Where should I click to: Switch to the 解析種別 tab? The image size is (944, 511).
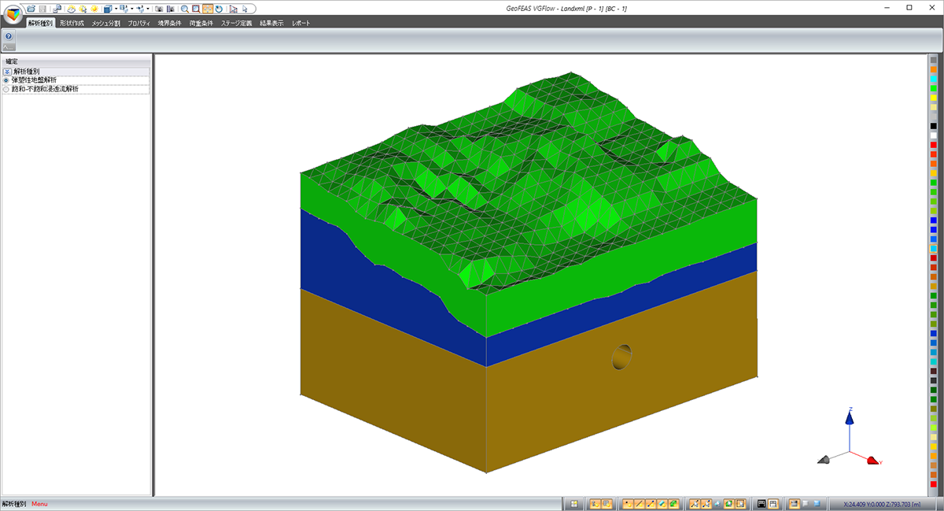pyautogui.click(x=40, y=23)
